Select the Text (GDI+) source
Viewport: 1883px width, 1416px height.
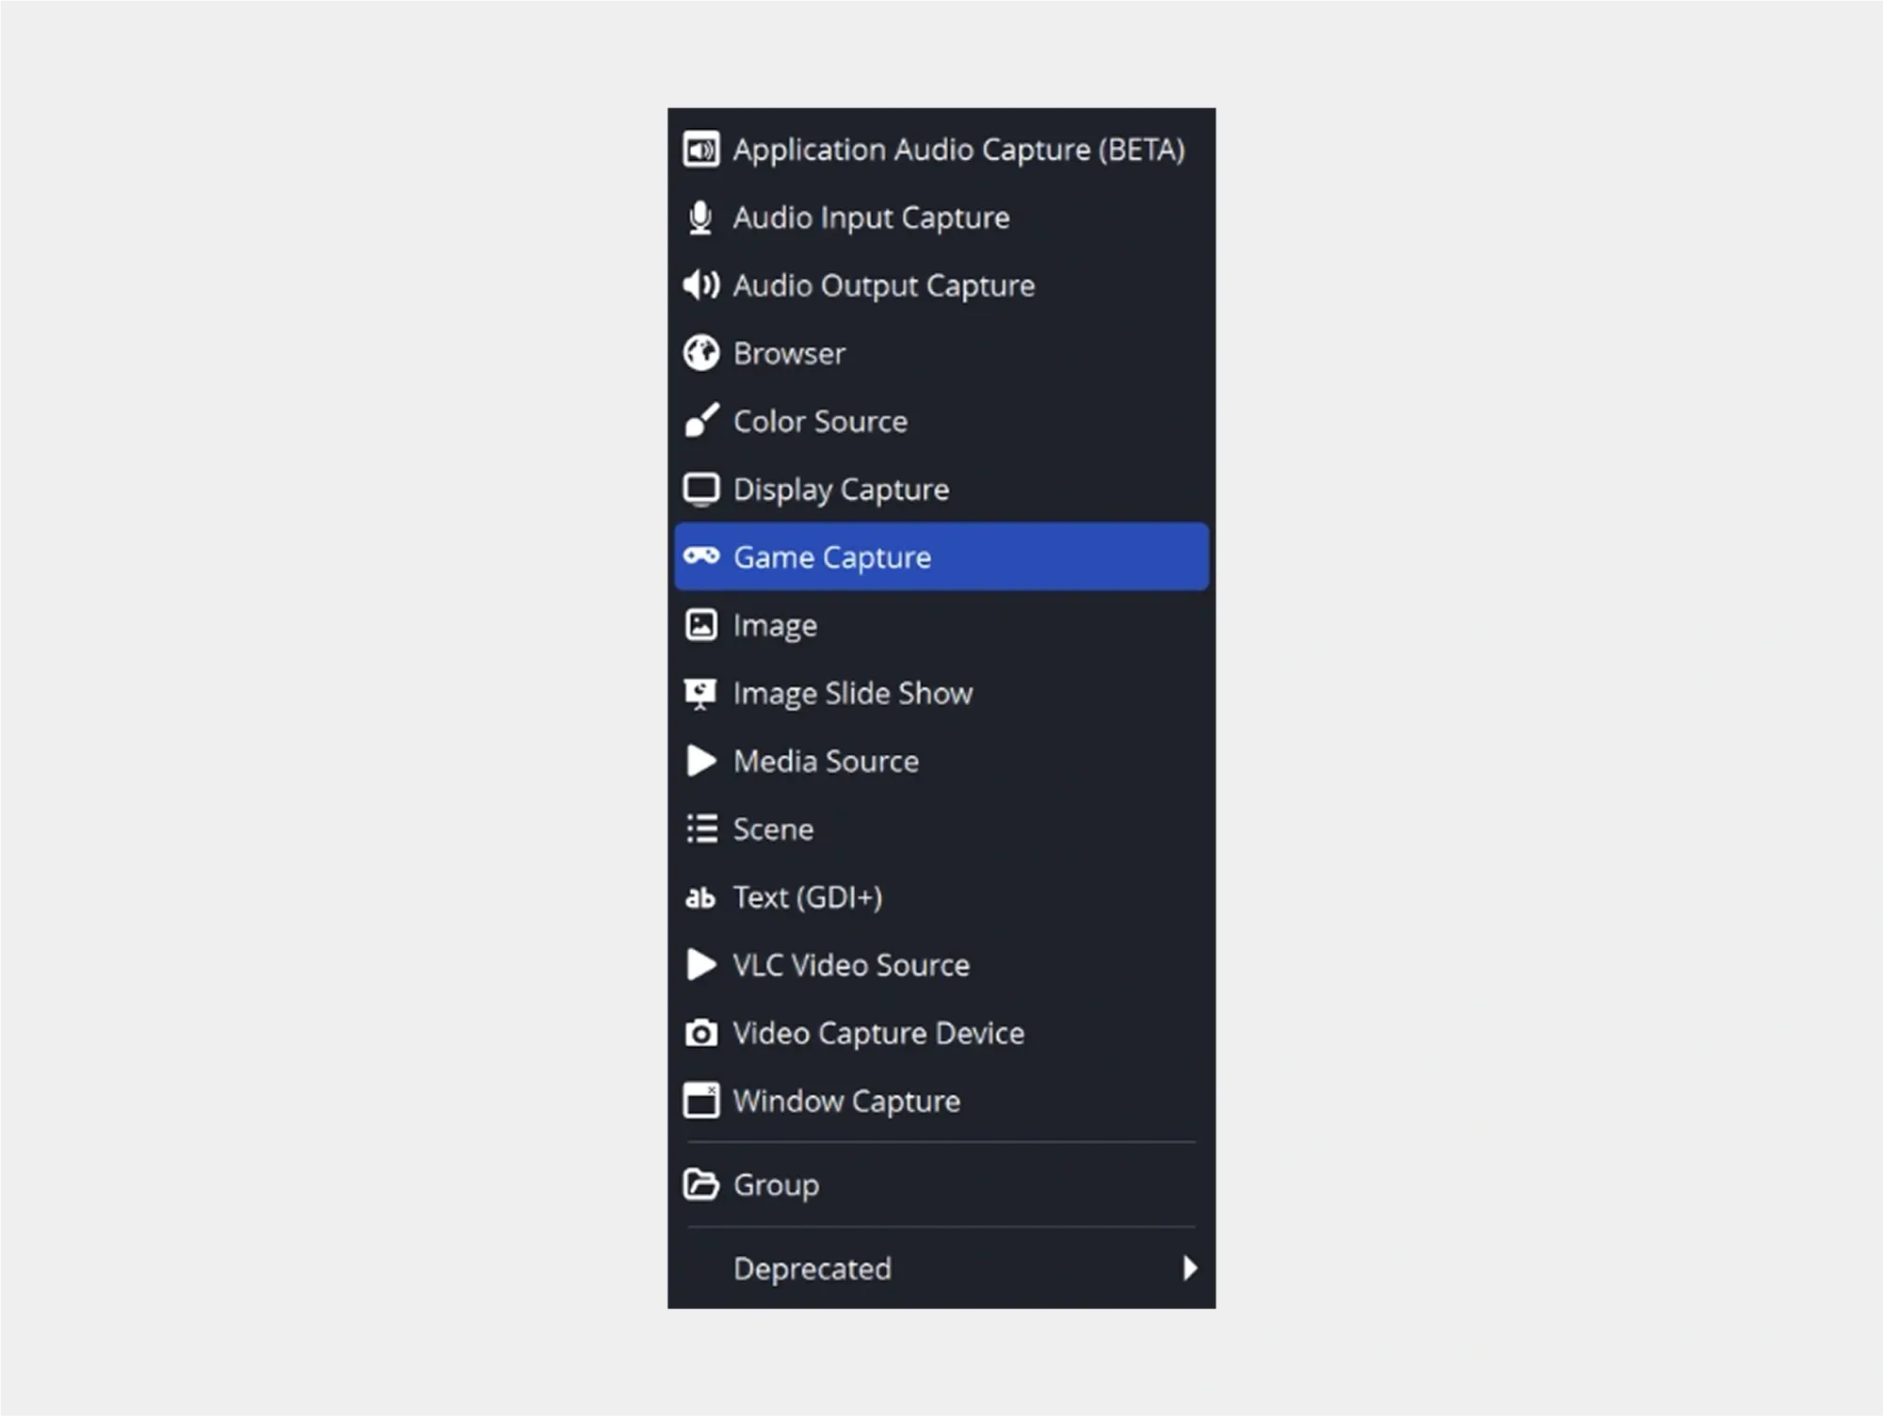(x=807, y=897)
